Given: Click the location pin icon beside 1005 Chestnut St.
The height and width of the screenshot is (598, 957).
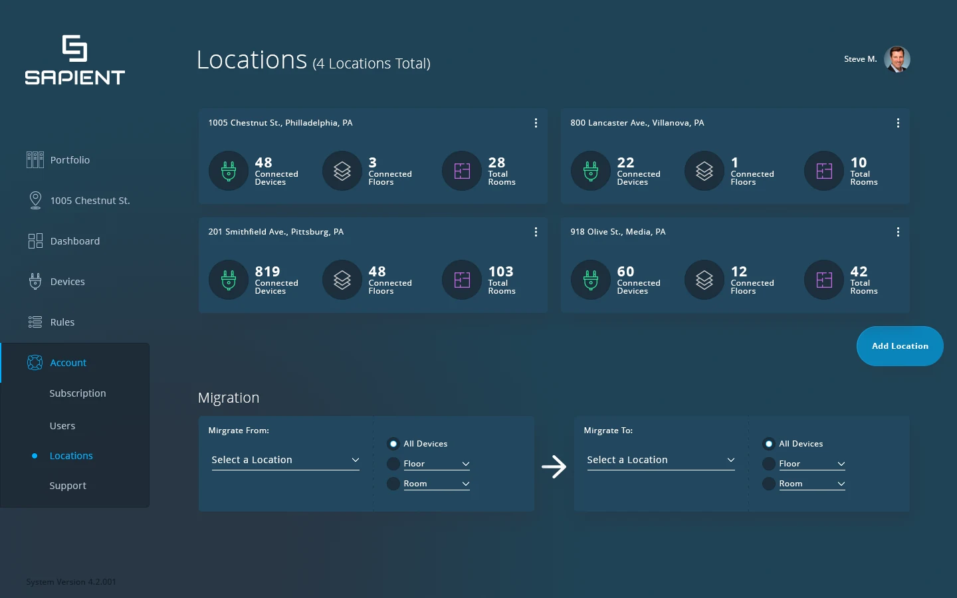Looking at the screenshot, I should pos(35,200).
